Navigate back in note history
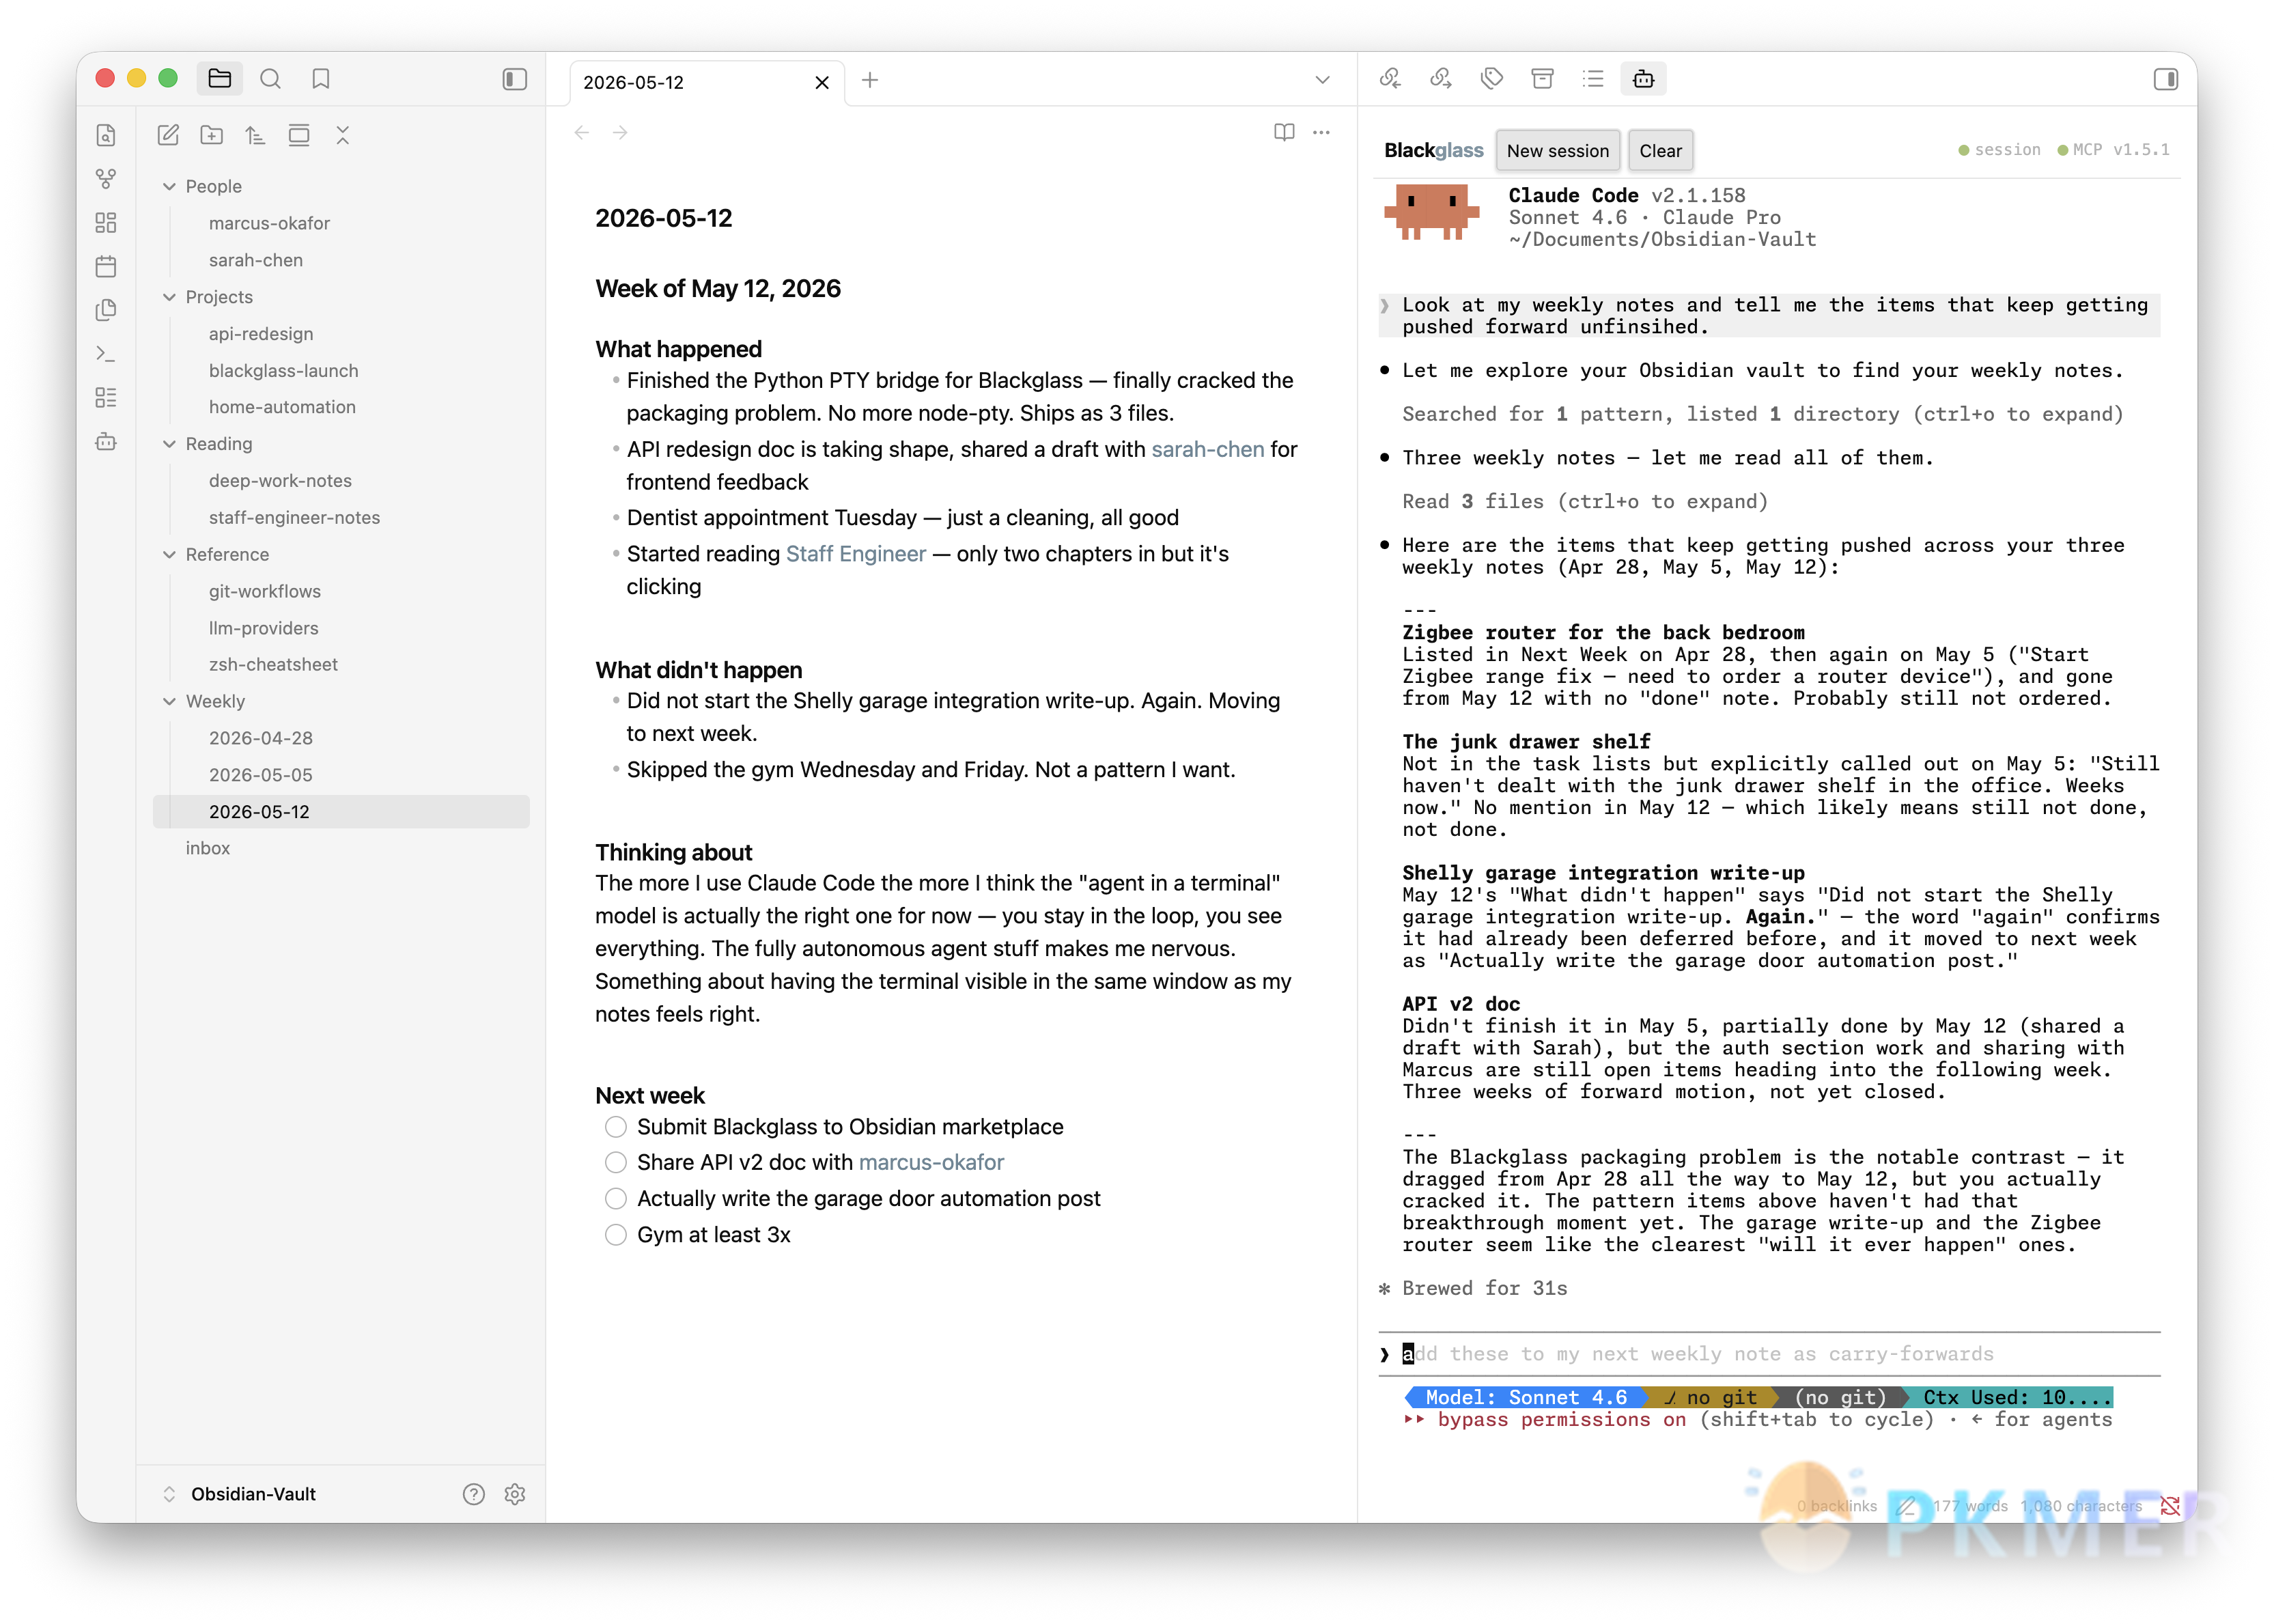2274x1624 pixels. point(582,133)
